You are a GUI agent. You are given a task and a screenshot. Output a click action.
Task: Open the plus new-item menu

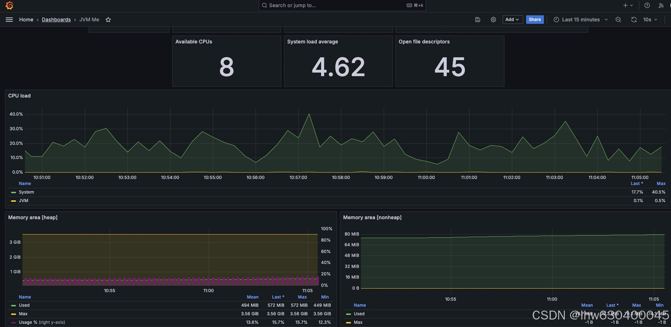tap(628, 5)
